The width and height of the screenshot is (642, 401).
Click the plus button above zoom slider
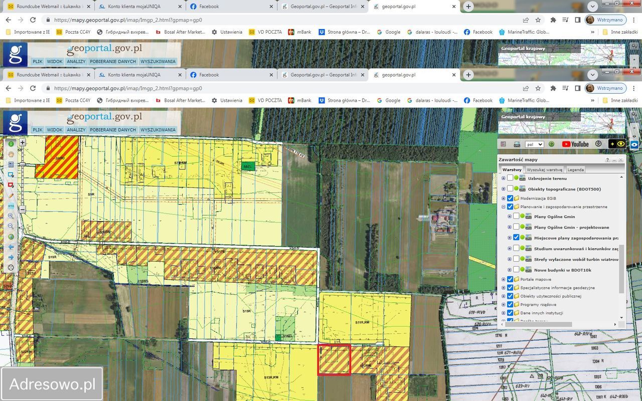pyautogui.click(x=23, y=142)
